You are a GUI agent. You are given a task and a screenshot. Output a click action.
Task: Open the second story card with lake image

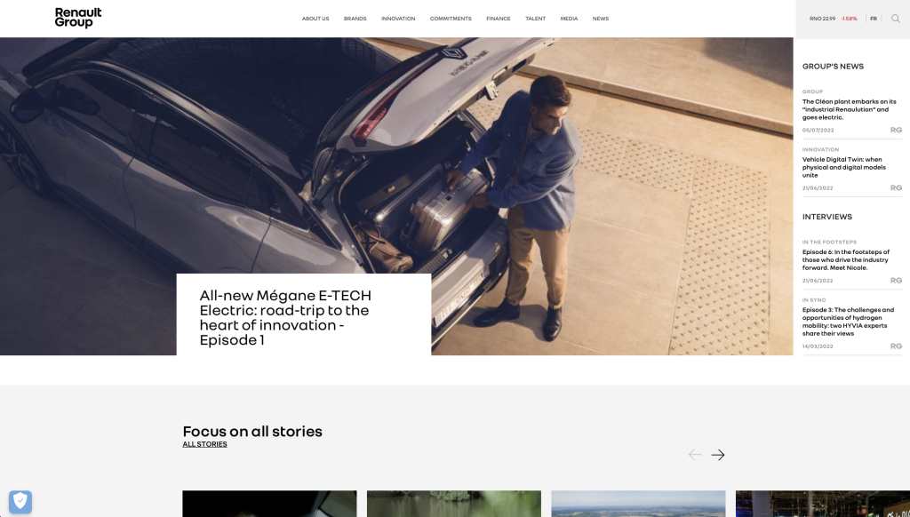[454, 504]
